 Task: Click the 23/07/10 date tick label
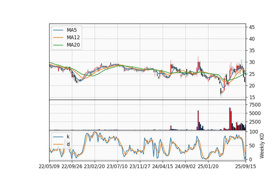point(117,166)
